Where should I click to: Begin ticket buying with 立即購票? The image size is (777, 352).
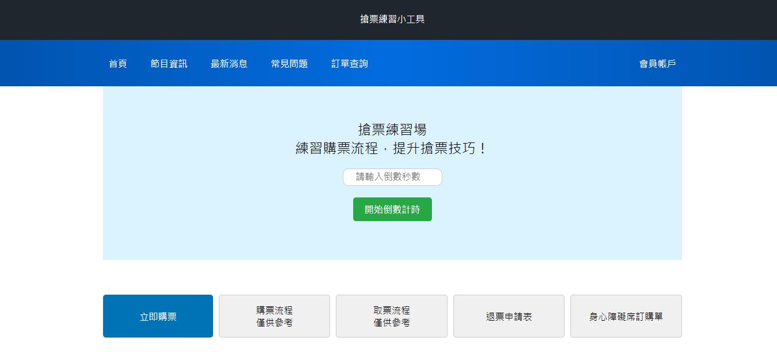pos(157,316)
